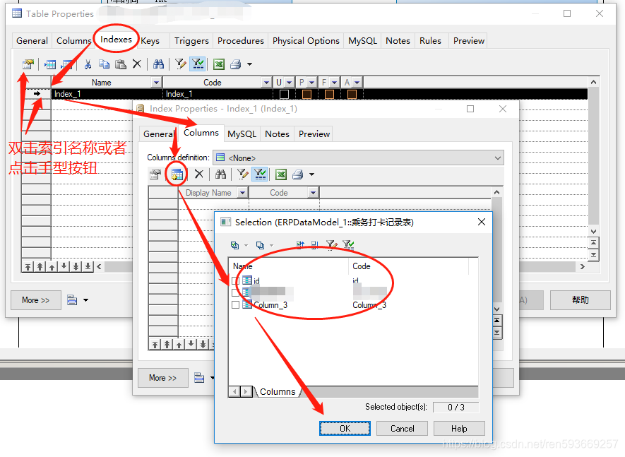Click the Paste icon in Table Properties toolbar

pyautogui.click(x=120, y=64)
